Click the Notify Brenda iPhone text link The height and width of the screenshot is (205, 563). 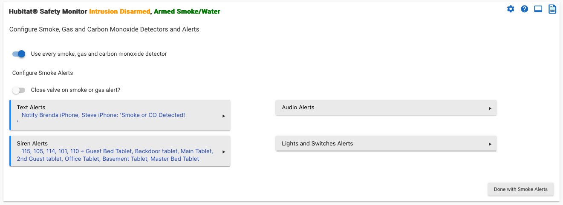pyautogui.click(x=103, y=115)
